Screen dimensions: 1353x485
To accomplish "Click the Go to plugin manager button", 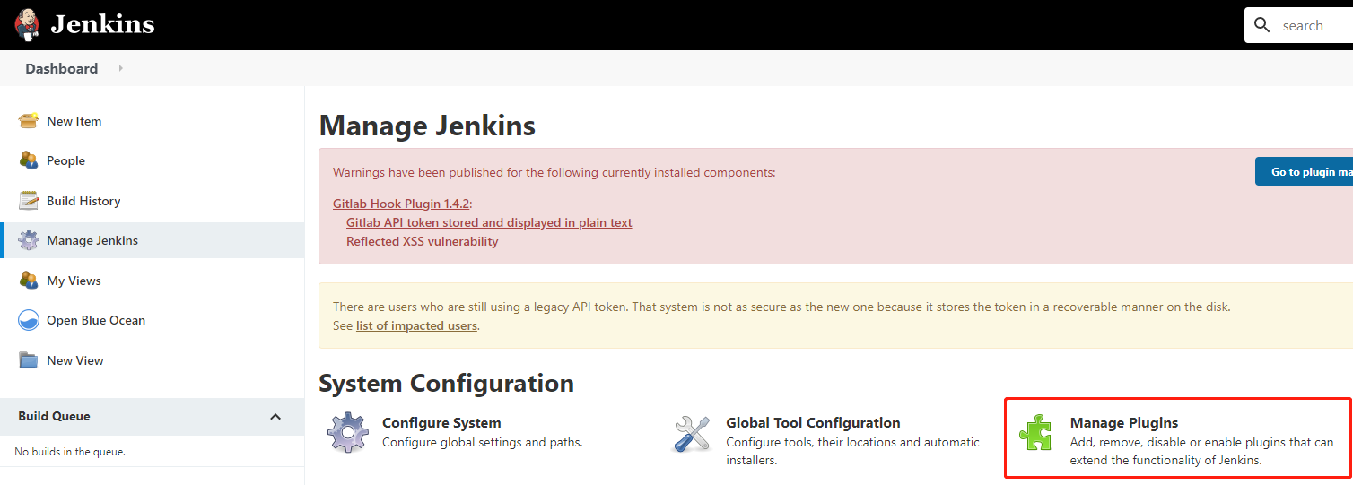I will click(1304, 171).
